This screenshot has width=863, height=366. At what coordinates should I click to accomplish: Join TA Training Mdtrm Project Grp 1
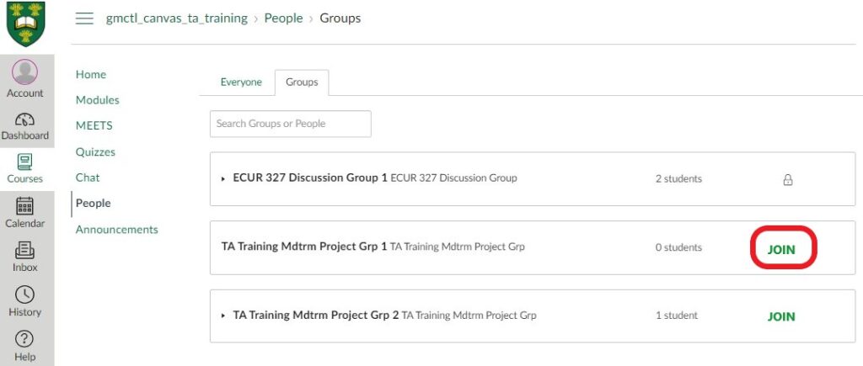781,249
